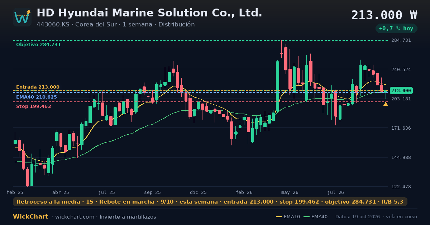Image resolution: width=430 pixels, height=225 pixels.
Task: Click the orange stop triangle marker
Action: coord(386,104)
